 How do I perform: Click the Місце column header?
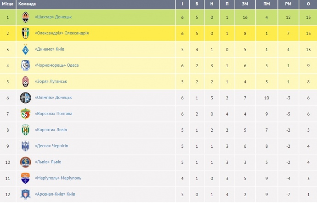7,4
